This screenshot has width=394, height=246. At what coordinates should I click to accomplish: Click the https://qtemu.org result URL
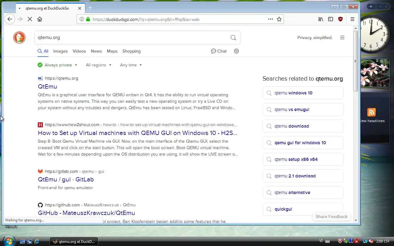(62, 78)
